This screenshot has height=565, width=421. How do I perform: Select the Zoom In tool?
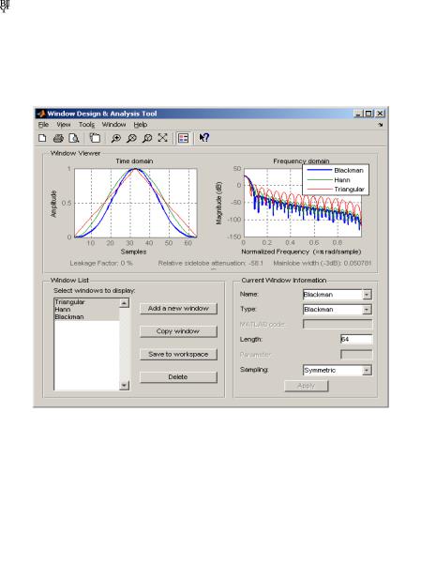coord(115,138)
